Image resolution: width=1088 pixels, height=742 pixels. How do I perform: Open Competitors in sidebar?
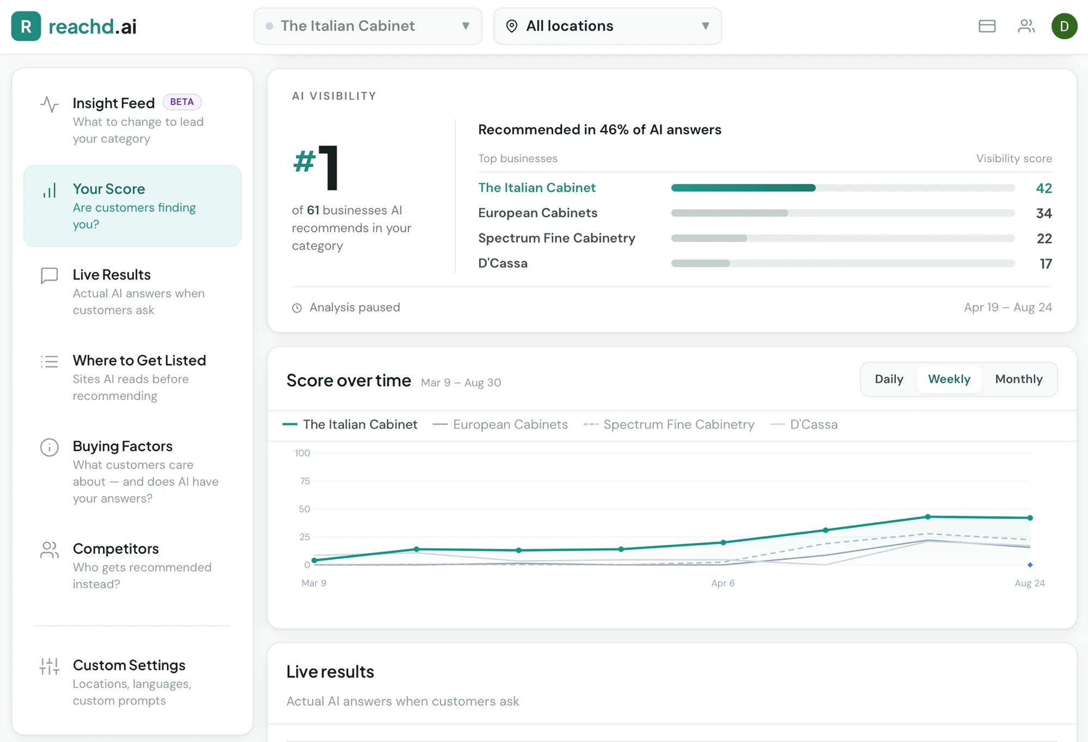tap(132, 565)
